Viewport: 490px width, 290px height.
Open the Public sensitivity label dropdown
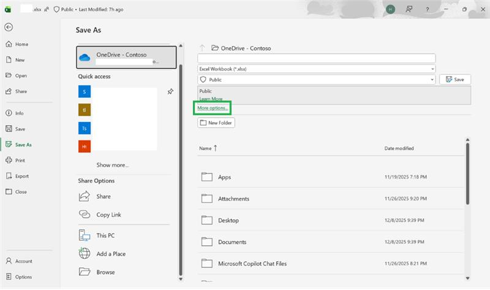tap(316, 80)
